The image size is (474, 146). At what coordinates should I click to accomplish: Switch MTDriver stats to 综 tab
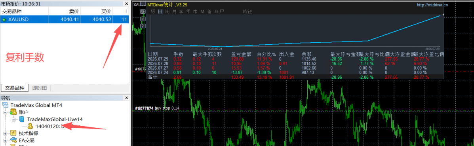[x=153, y=11]
